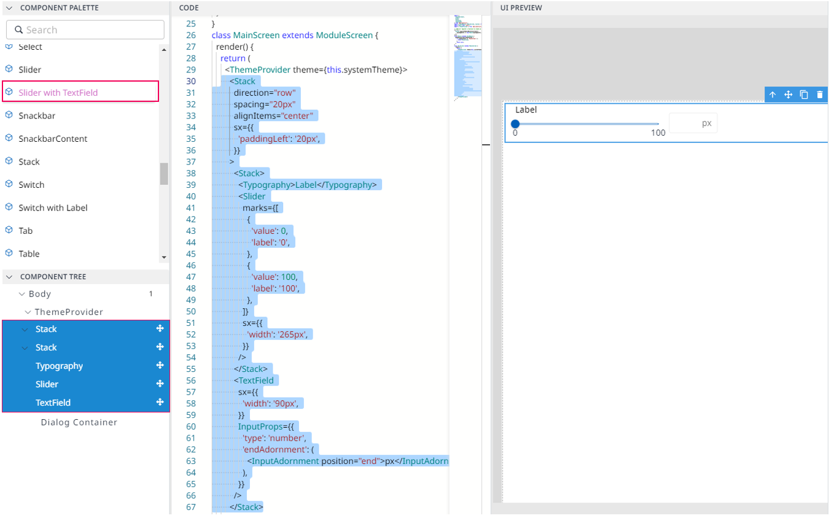Click the slider thumb in the UI preview
The width and height of the screenshot is (829, 518).
515,123
